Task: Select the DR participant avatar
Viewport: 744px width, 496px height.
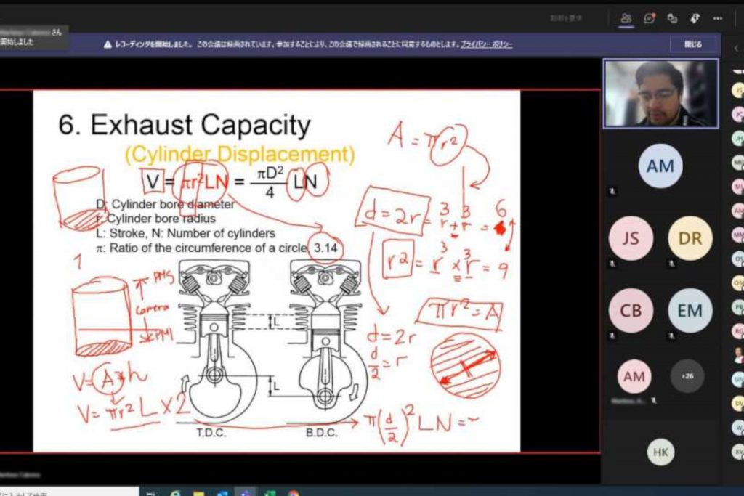Action: point(690,238)
